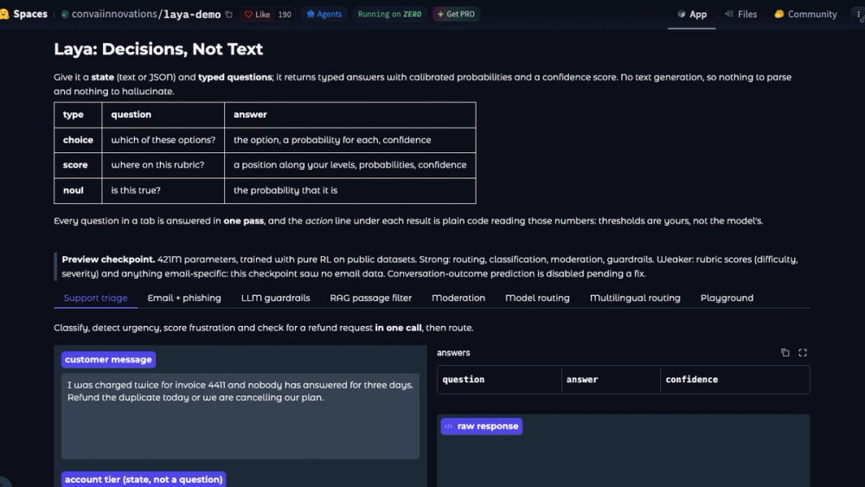Click the heart Like button
The height and width of the screenshot is (487, 865).
point(257,15)
